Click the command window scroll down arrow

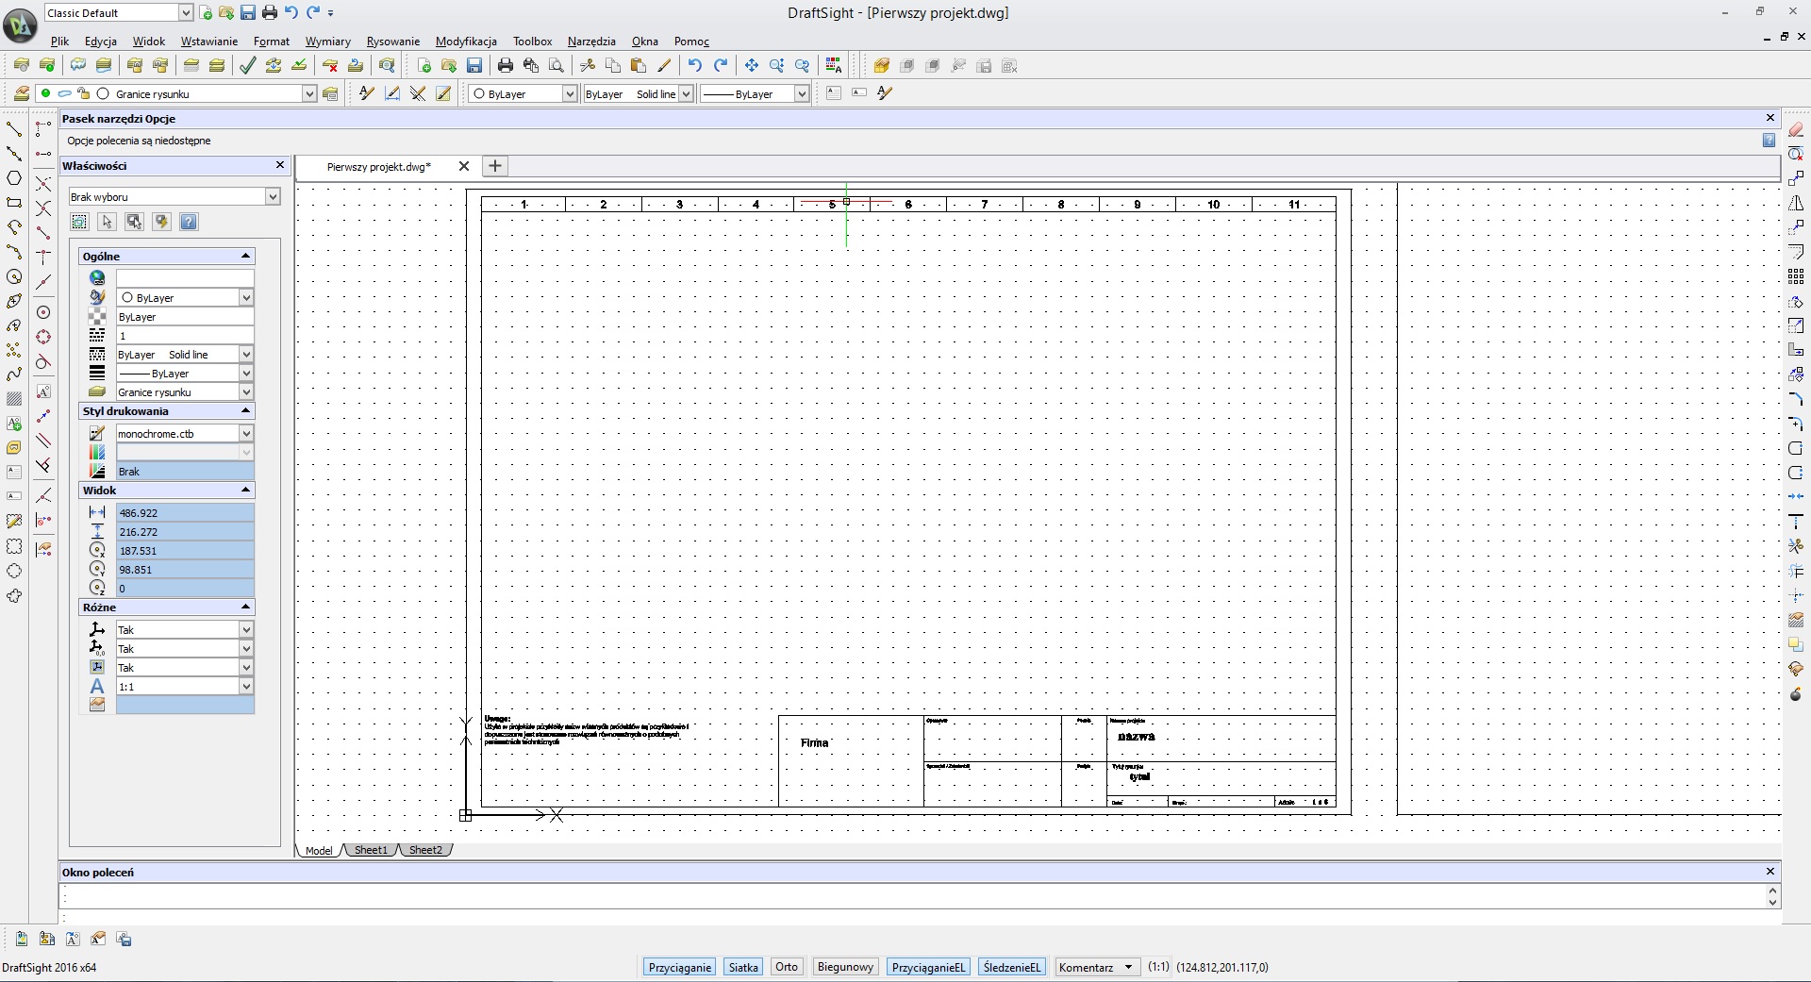(x=1773, y=902)
